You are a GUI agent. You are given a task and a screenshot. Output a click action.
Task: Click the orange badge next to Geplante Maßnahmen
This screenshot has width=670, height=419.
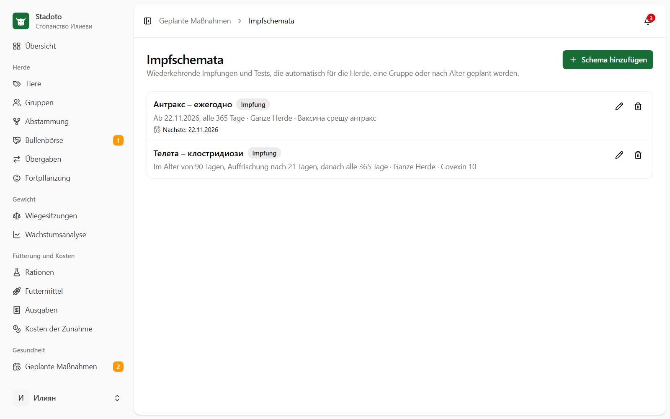coord(118,367)
